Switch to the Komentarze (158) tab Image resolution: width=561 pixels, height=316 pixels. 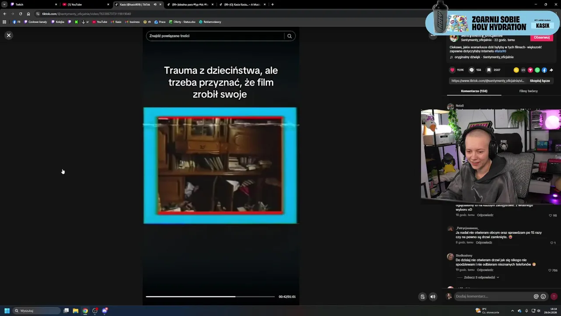pyautogui.click(x=474, y=91)
